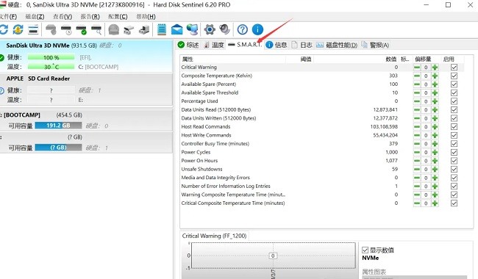Open the 配置(C) menu
Viewport: 478px width, 279px height.
[118, 17]
